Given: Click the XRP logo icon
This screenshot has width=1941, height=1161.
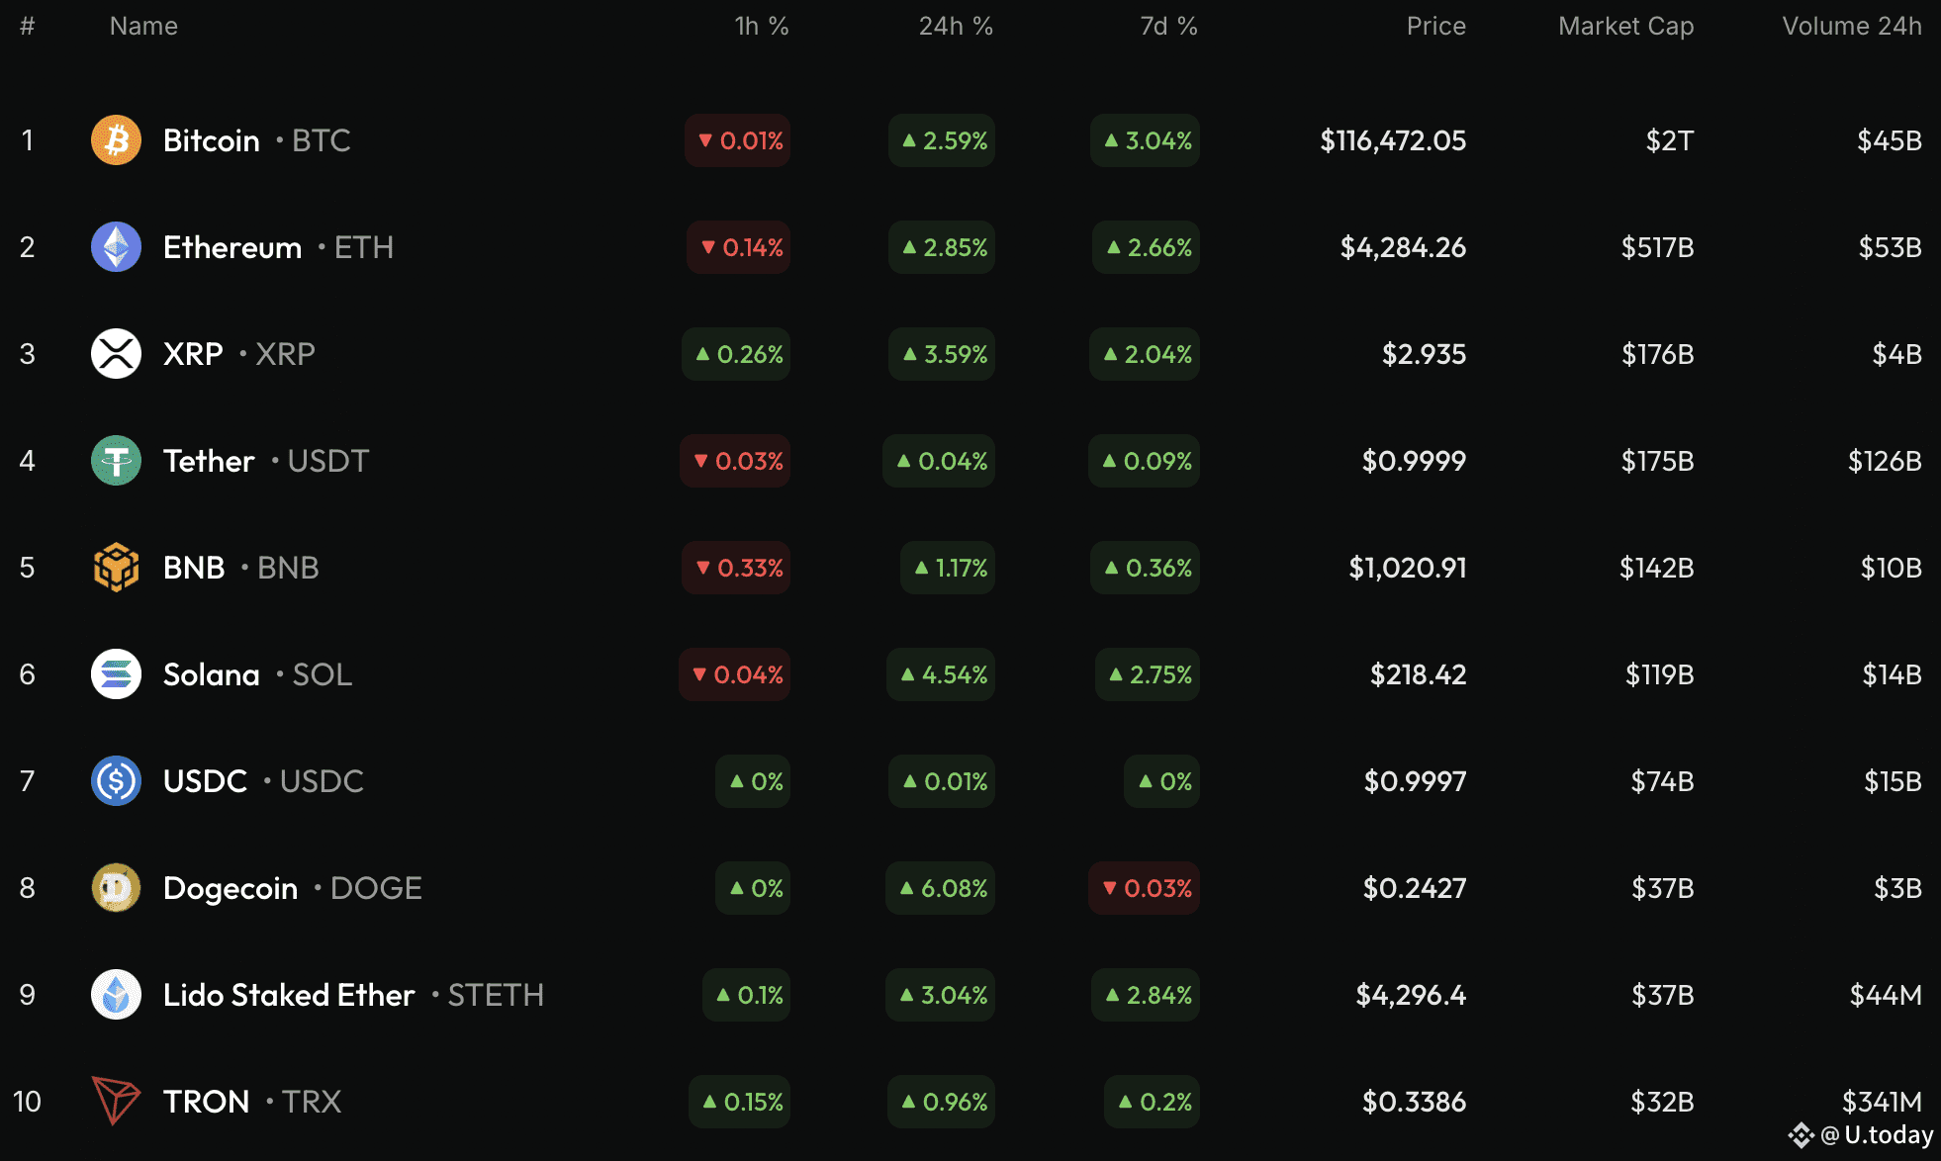Looking at the screenshot, I should point(116,353).
